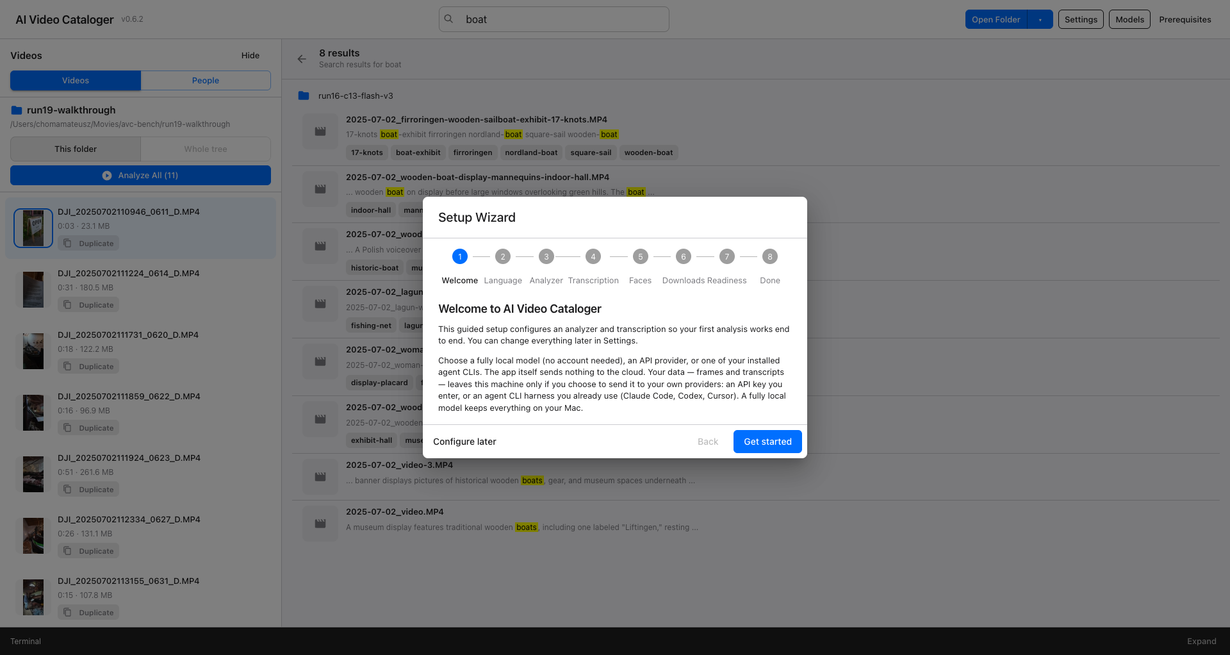Click the square-sail tag
Image resolution: width=1230 pixels, height=655 pixels.
tap(591, 153)
